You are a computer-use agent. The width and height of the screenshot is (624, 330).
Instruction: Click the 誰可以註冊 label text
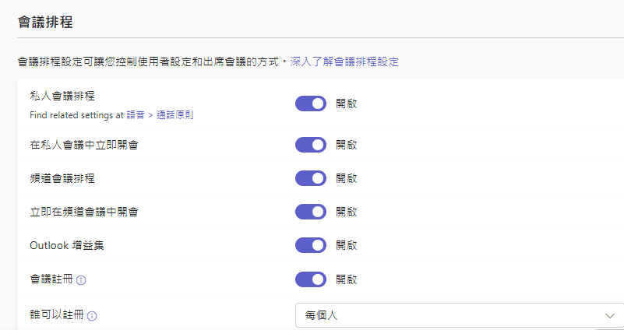(57, 315)
